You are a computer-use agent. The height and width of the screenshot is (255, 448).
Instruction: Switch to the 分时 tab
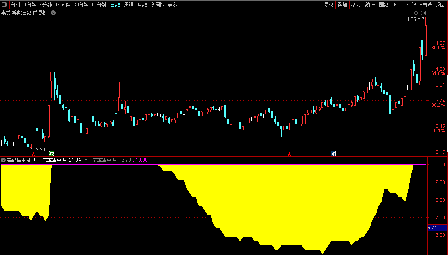[x=16, y=5]
